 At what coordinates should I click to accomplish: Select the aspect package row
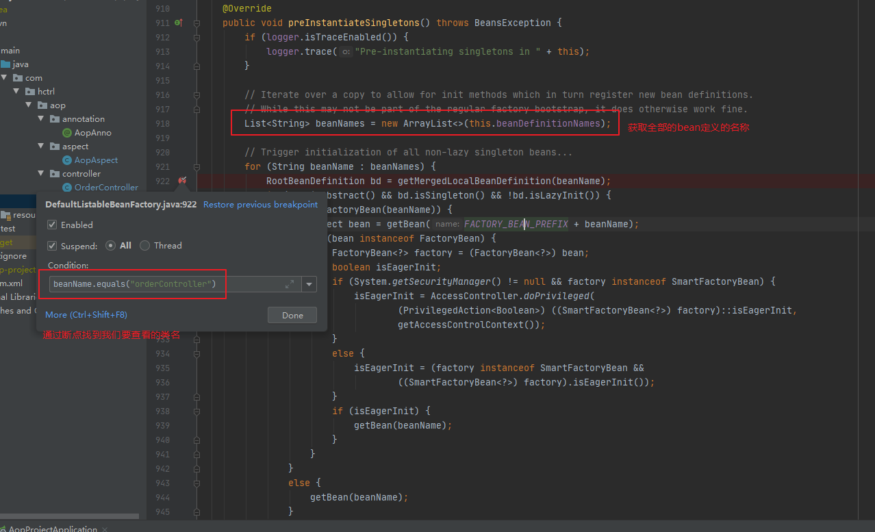pyautogui.click(x=75, y=147)
